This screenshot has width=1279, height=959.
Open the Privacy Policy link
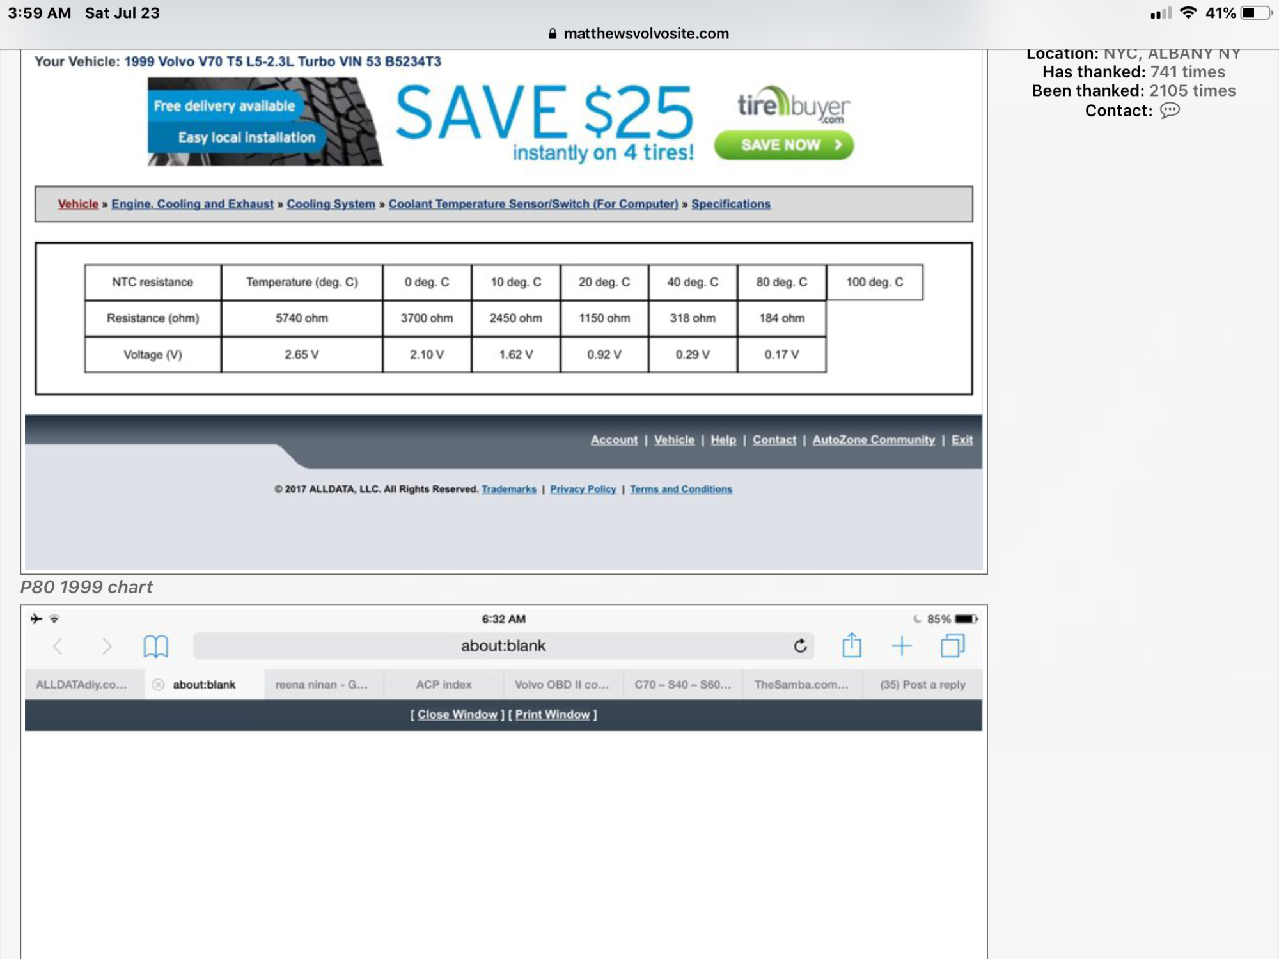[x=583, y=488]
